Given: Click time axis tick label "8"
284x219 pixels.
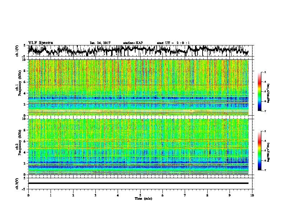Looking at the screenshot, I should pyautogui.click(x=207, y=195).
